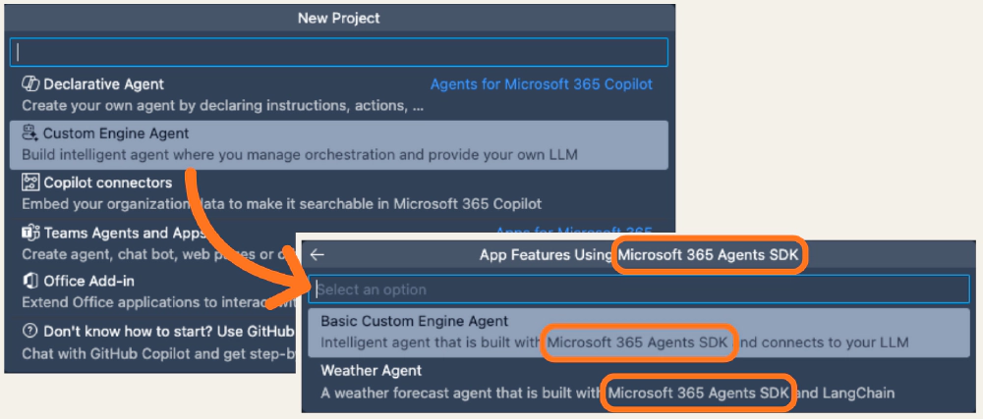Screen dimensions: 983x419
Task: Click the Declarative Agent icon
Action: click(x=30, y=84)
